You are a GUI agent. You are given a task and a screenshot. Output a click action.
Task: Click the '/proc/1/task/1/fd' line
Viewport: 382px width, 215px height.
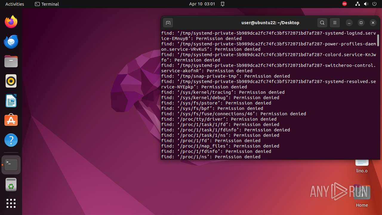click(x=220, y=125)
